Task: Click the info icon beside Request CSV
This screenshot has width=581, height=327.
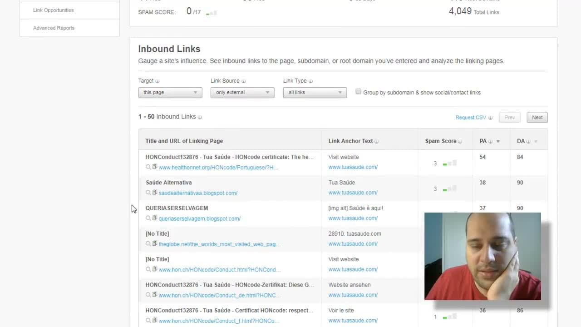Action: (490, 118)
